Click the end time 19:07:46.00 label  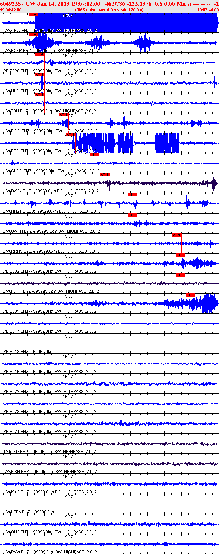point(208,10)
